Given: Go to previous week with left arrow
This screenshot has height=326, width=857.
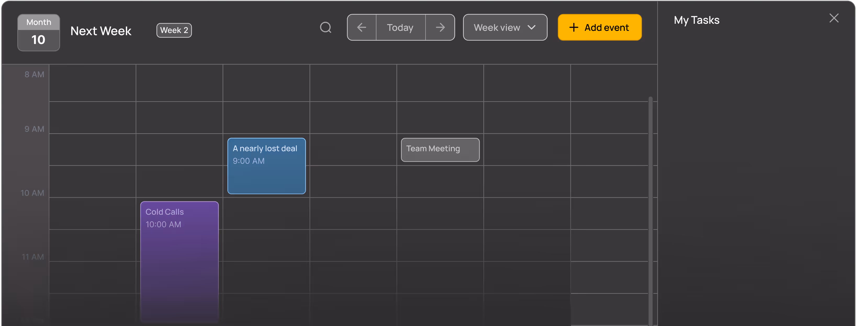Looking at the screenshot, I should click(x=362, y=27).
